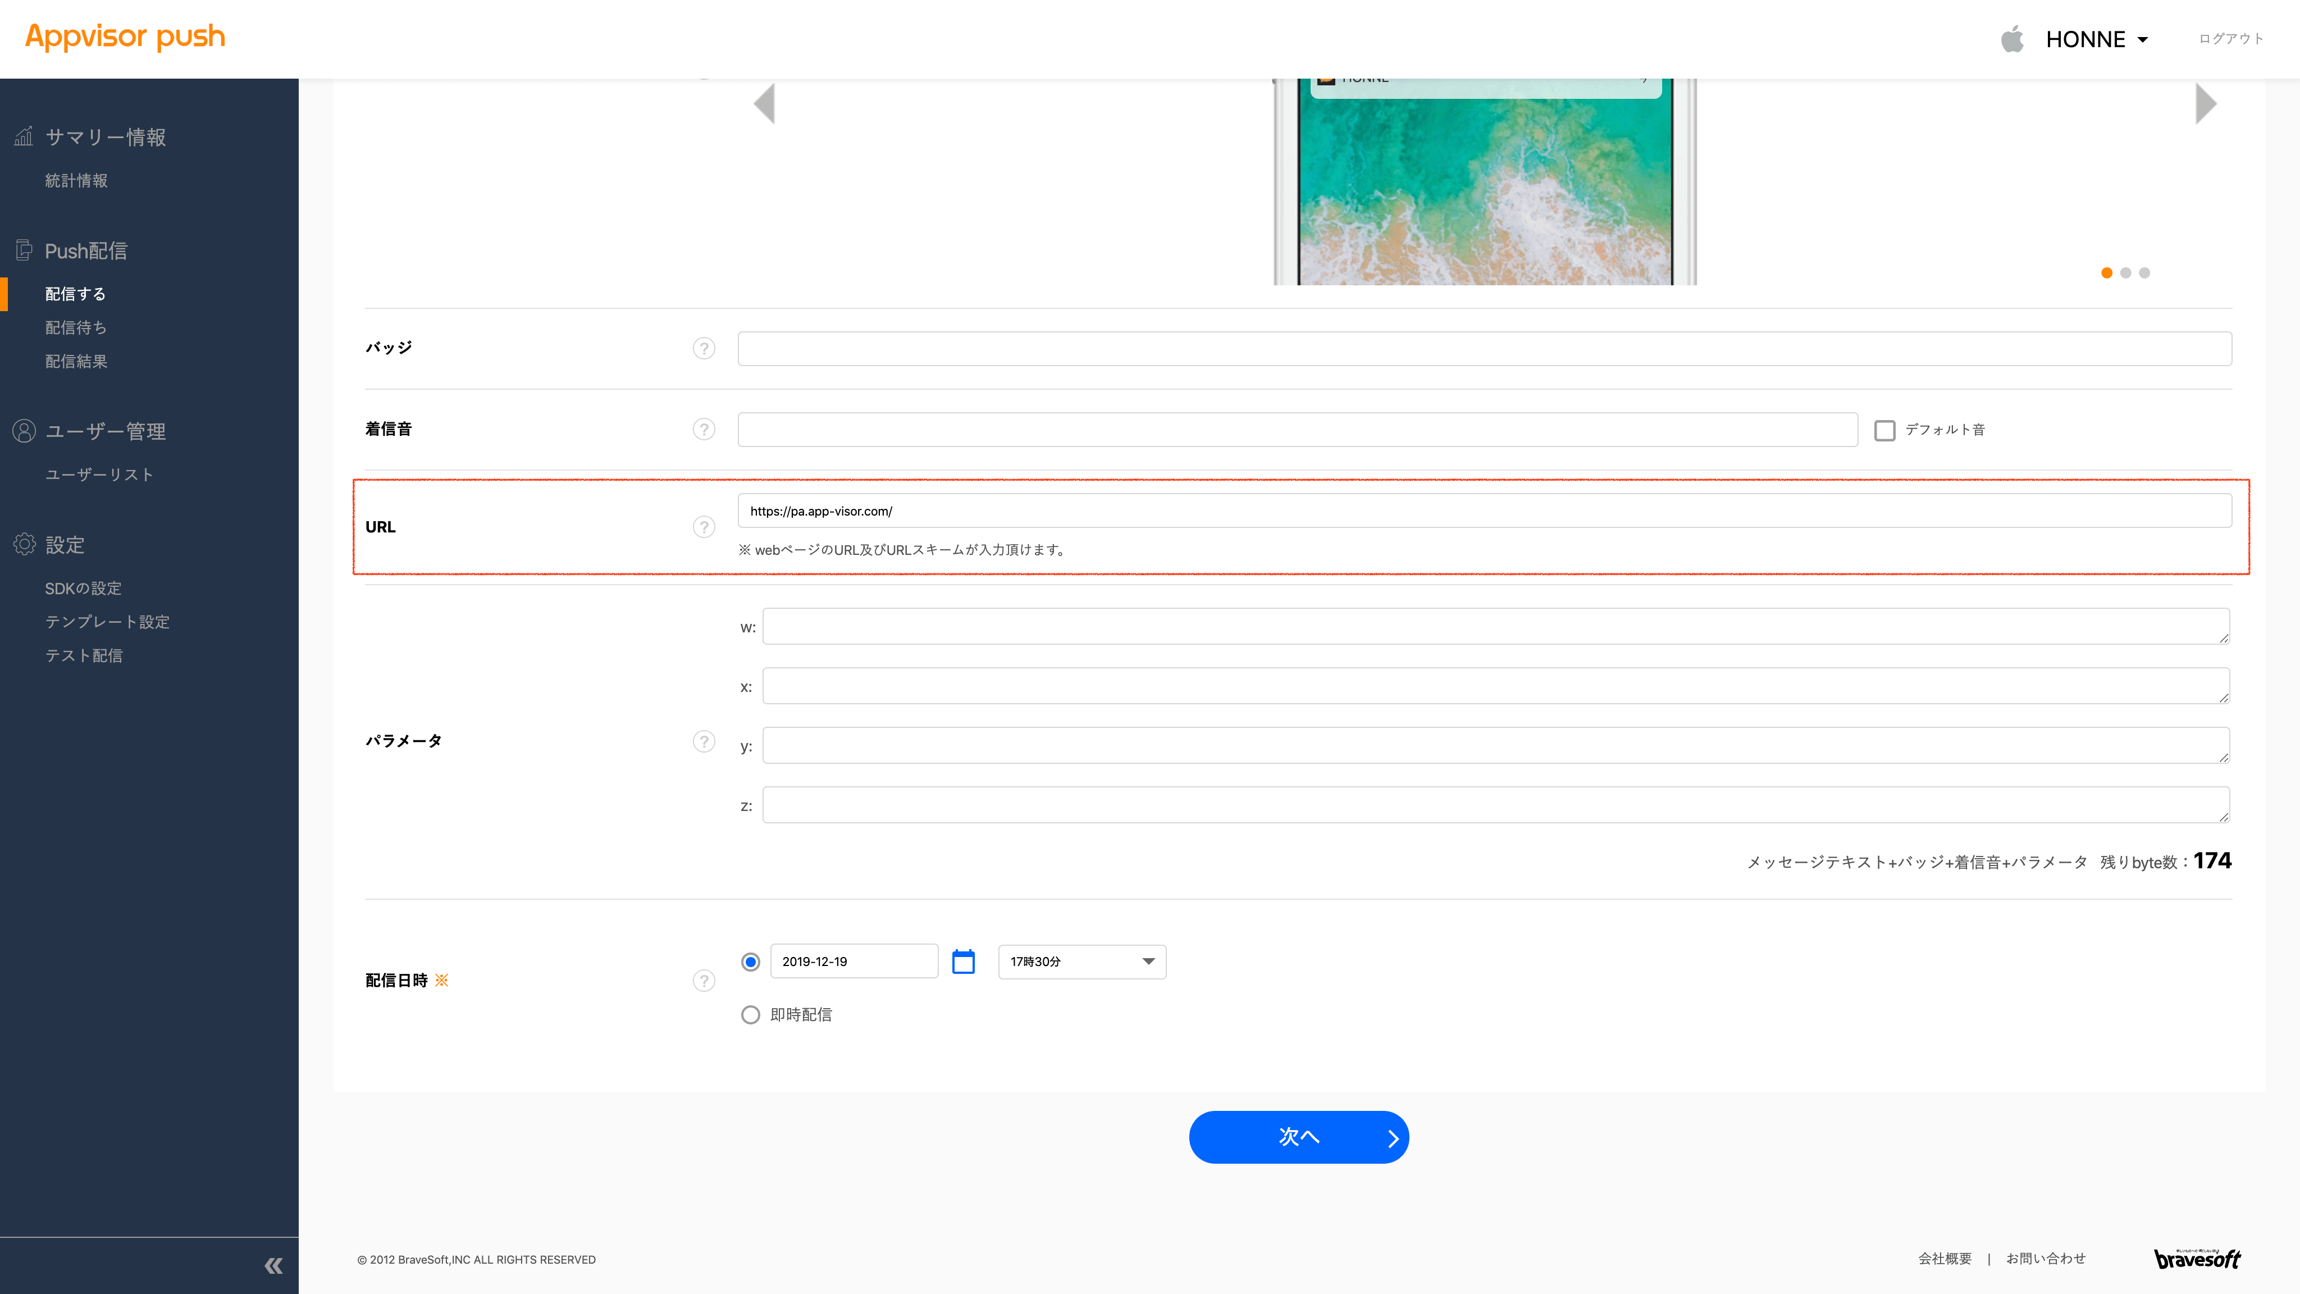Focus the URL input field
2300x1294 pixels.
[1484, 511]
